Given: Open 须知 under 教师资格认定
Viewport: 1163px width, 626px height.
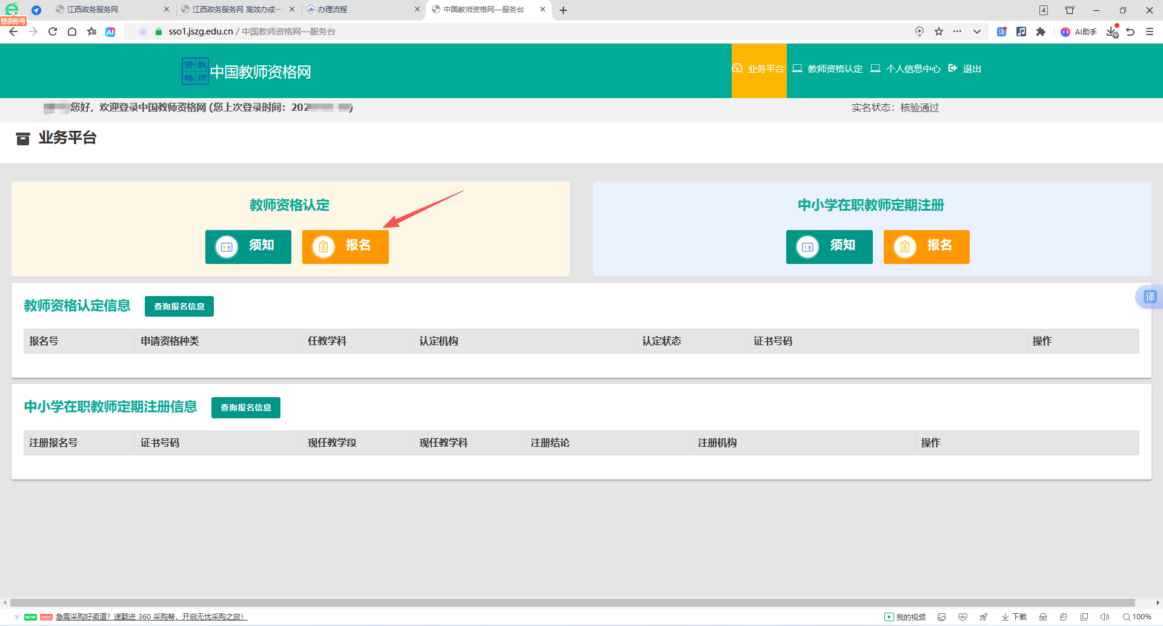Looking at the screenshot, I should (248, 246).
